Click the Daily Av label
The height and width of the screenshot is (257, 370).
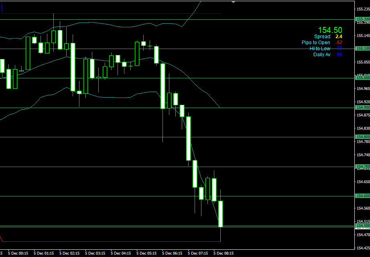coord(322,55)
